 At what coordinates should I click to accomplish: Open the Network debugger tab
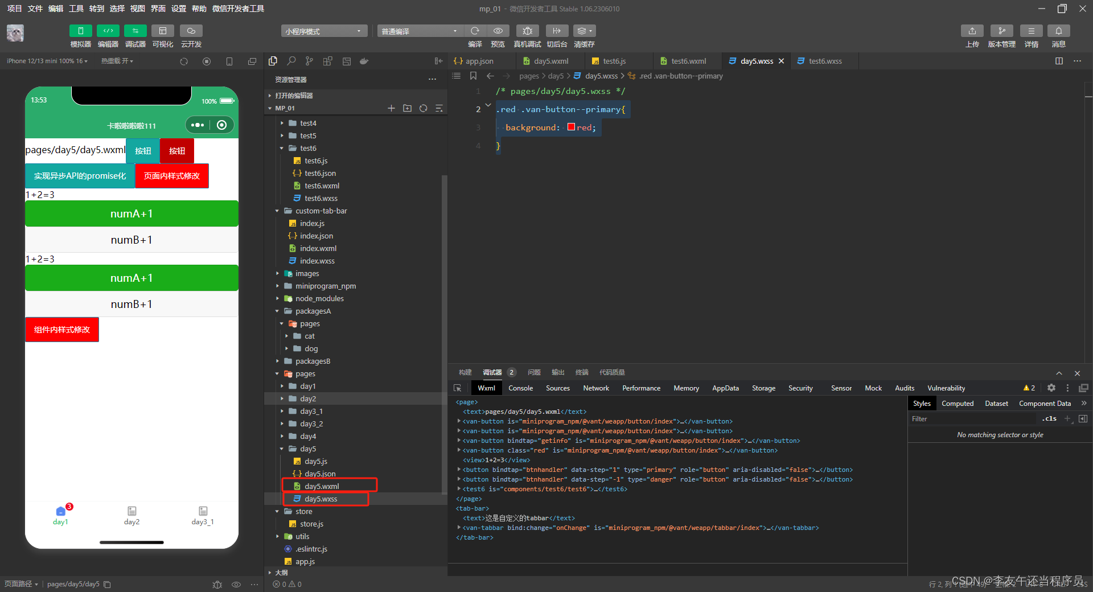point(596,388)
